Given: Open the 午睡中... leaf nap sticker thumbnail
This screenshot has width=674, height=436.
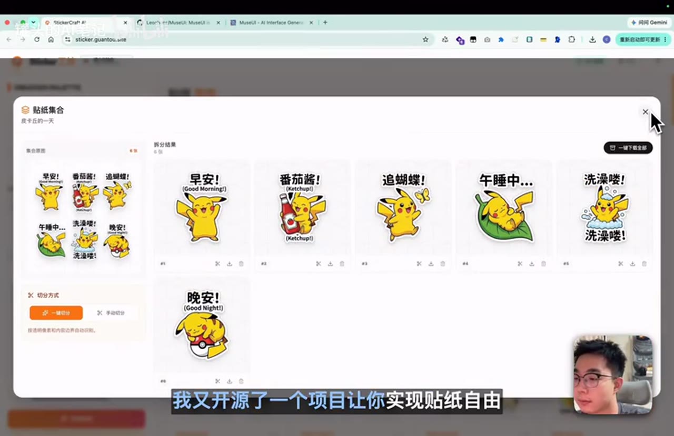Looking at the screenshot, I should 504,208.
